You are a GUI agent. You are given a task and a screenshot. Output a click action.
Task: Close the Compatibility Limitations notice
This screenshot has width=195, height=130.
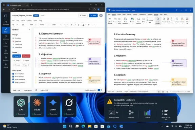click(174, 100)
